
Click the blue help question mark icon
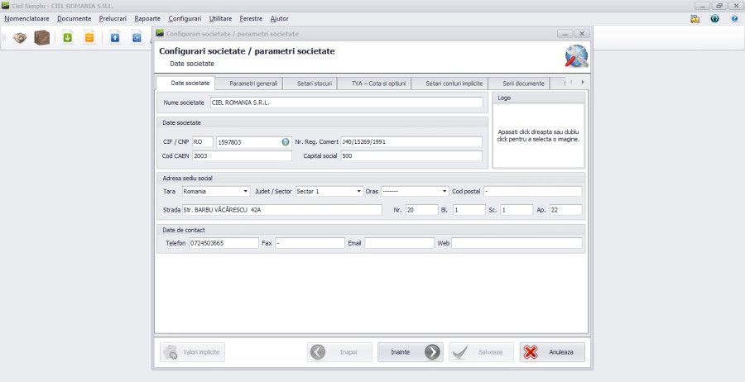click(734, 18)
